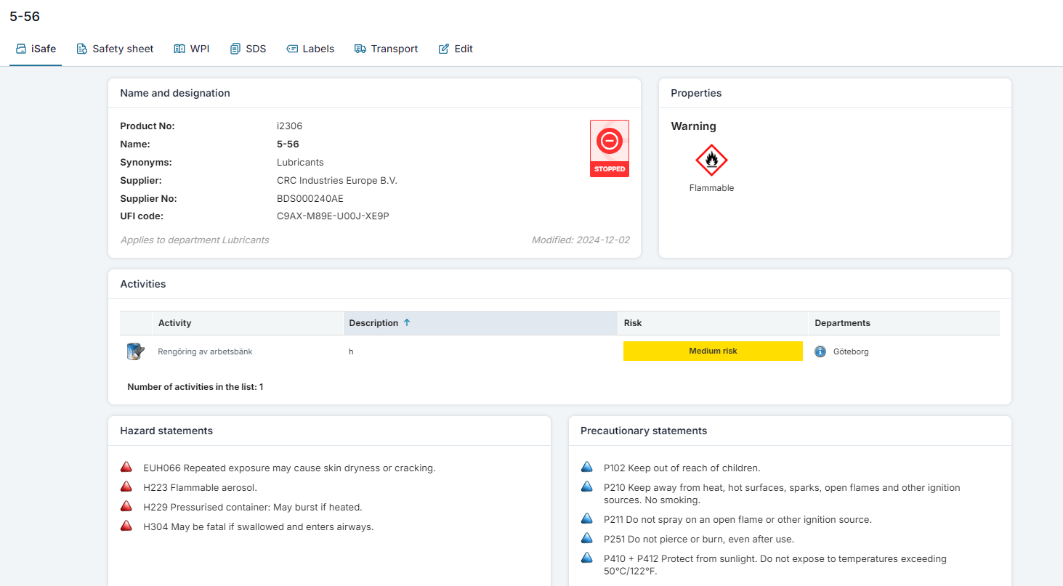
Task: Click the P251 Do not pierce statement
Action: [x=699, y=539]
